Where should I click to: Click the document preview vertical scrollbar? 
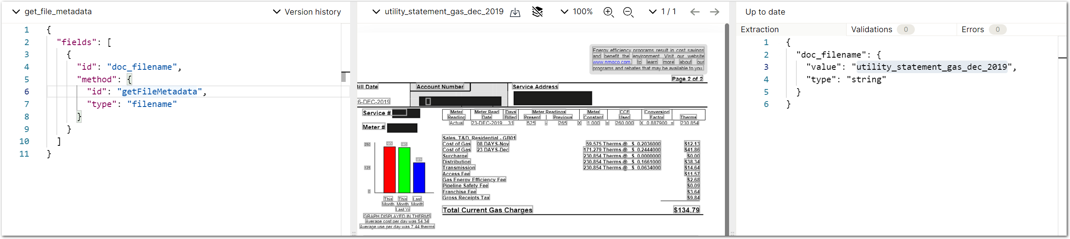point(727,129)
